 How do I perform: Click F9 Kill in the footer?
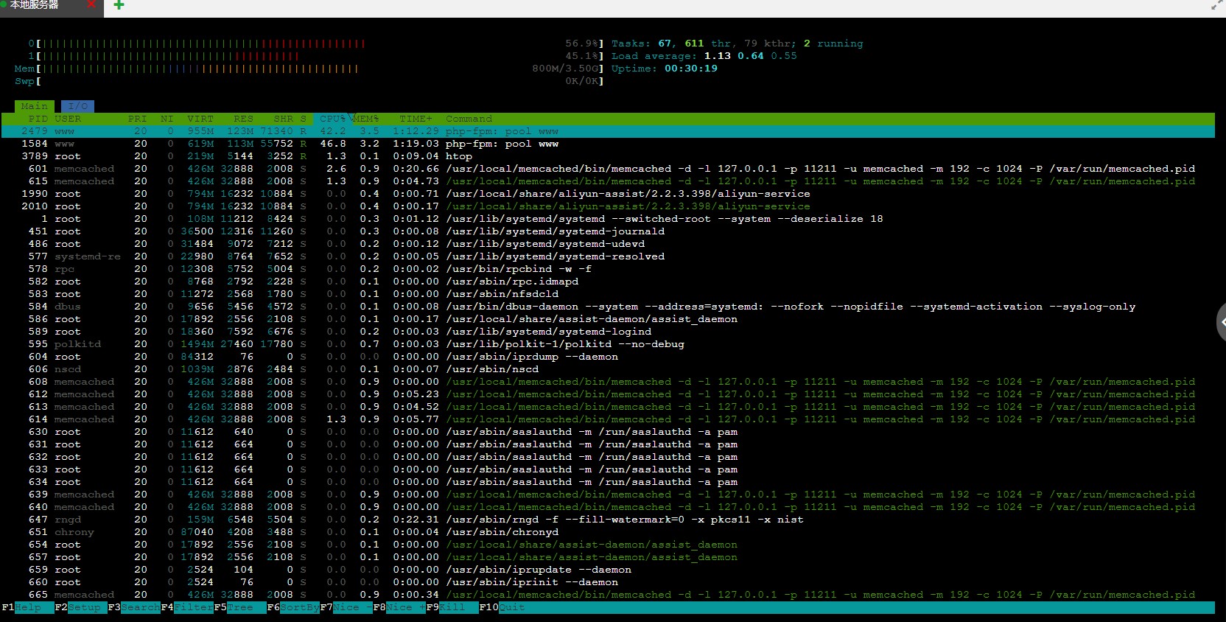(452, 607)
